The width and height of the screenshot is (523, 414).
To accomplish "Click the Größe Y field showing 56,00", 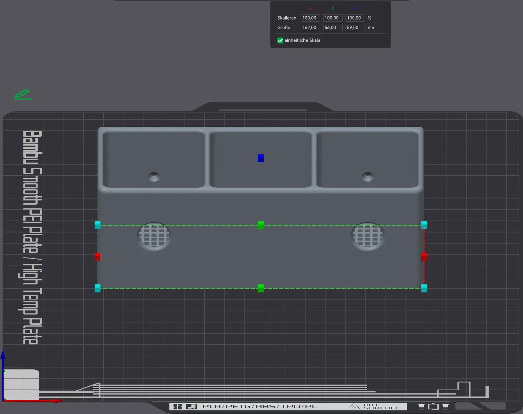I will pyautogui.click(x=333, y=27).
